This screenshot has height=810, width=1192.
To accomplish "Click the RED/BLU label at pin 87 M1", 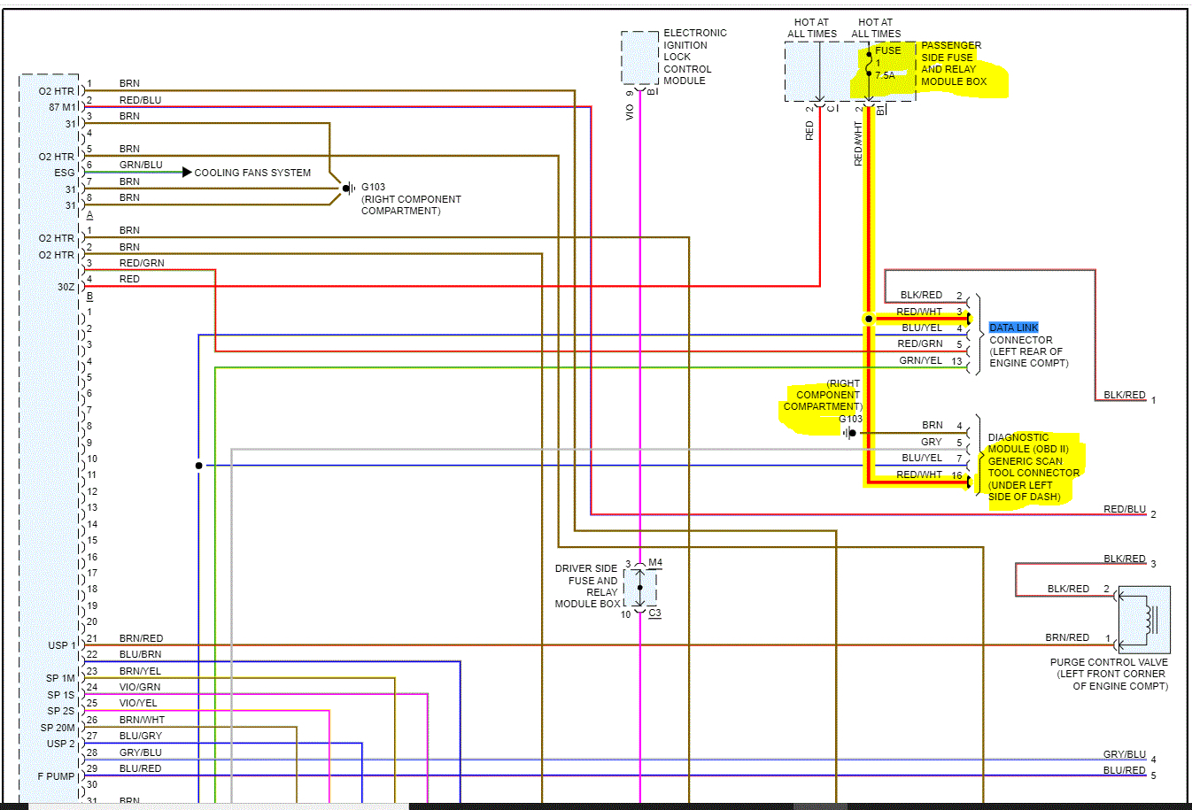I will pos(141,100).
